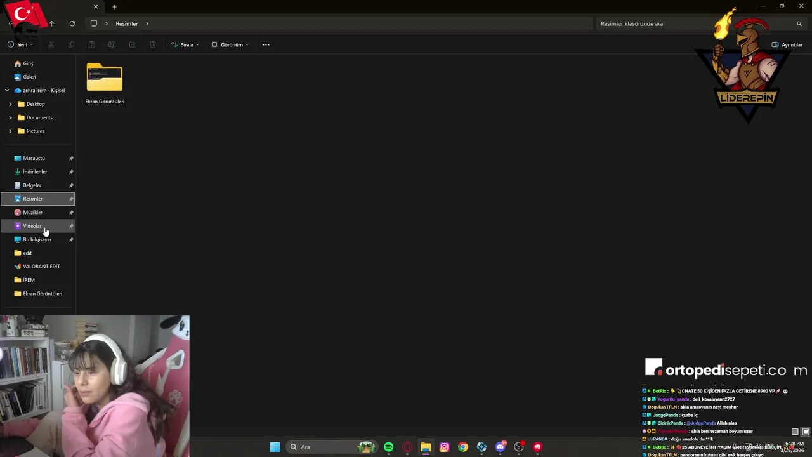The width and height of the screenshot is (812, 457).
Task: Collapse the zehra irem - Kişisel node
Action: tap(7, 90)
